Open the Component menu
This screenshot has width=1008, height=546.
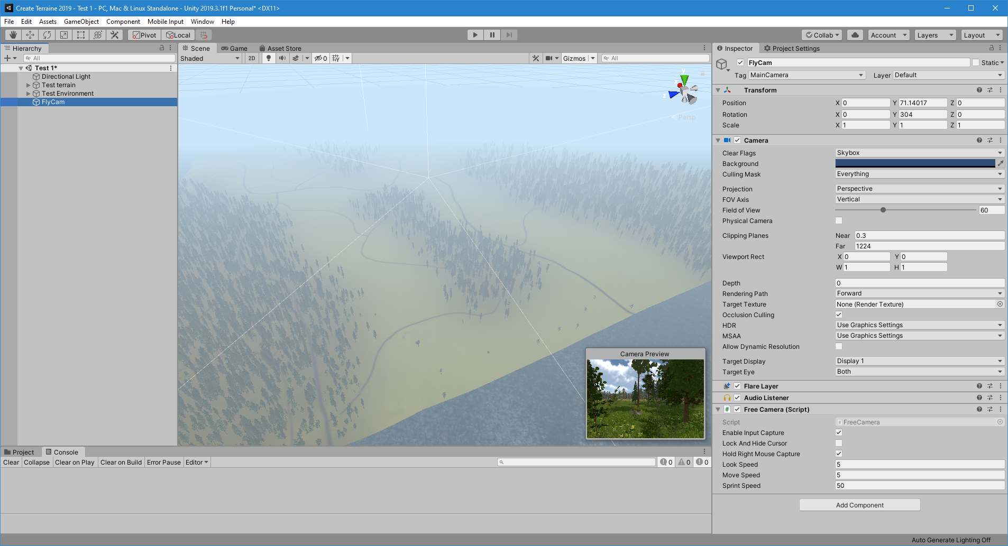pos(123,22)
